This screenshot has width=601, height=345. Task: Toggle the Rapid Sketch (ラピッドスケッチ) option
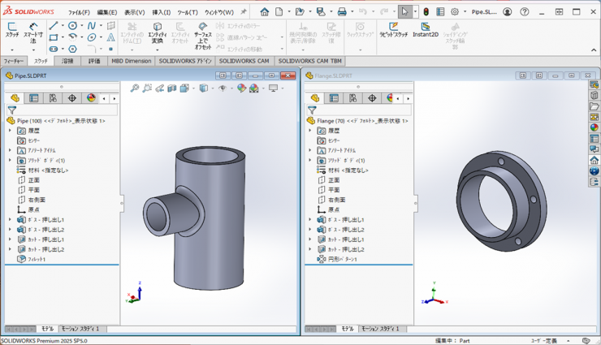tap(394, 30)
